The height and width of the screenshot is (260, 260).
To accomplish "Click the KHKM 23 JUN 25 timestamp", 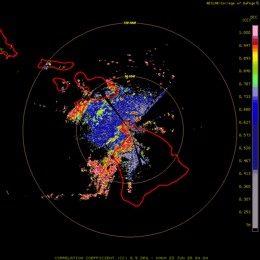I will click(x=182, y=258).
